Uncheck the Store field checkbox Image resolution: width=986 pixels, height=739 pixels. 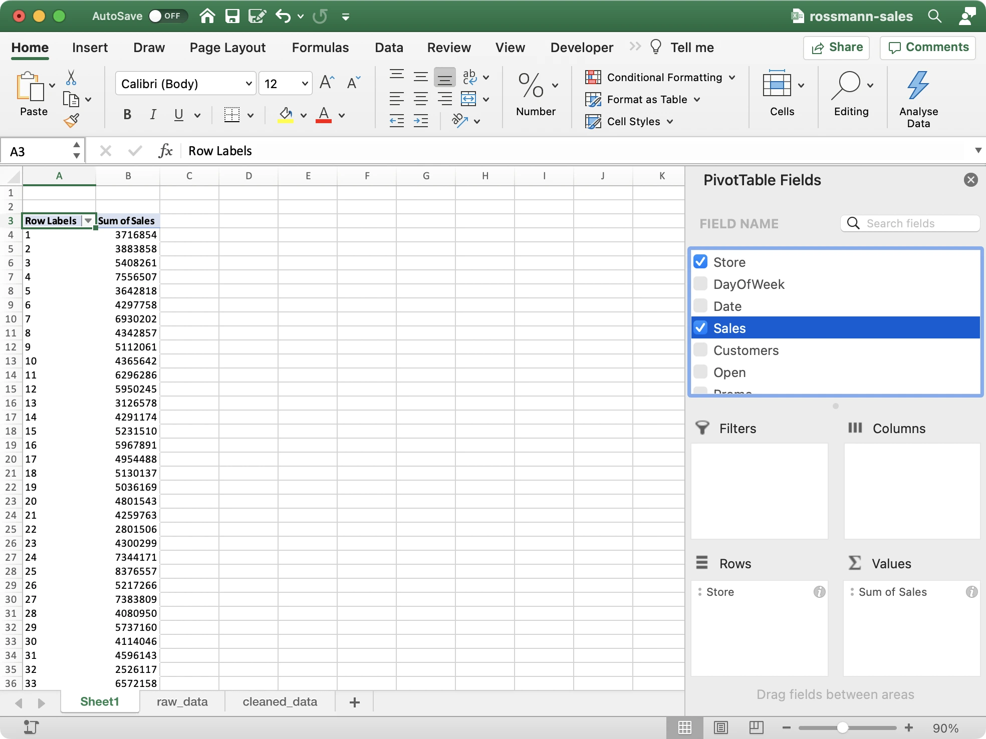click(701, 261)
